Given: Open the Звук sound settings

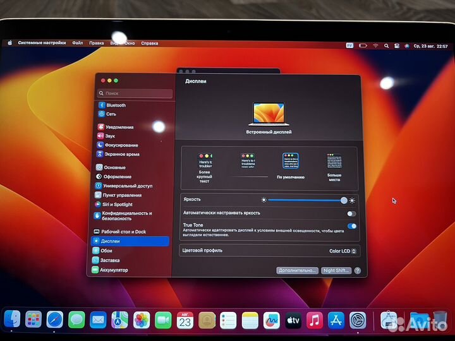Looking at the screenshot, I should 106,136.
